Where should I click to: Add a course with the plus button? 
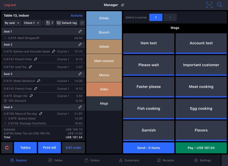(x=170, y=17)
